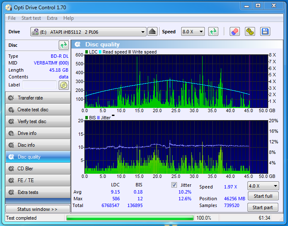Click the Opti Drive Control title bar icon

8,8
